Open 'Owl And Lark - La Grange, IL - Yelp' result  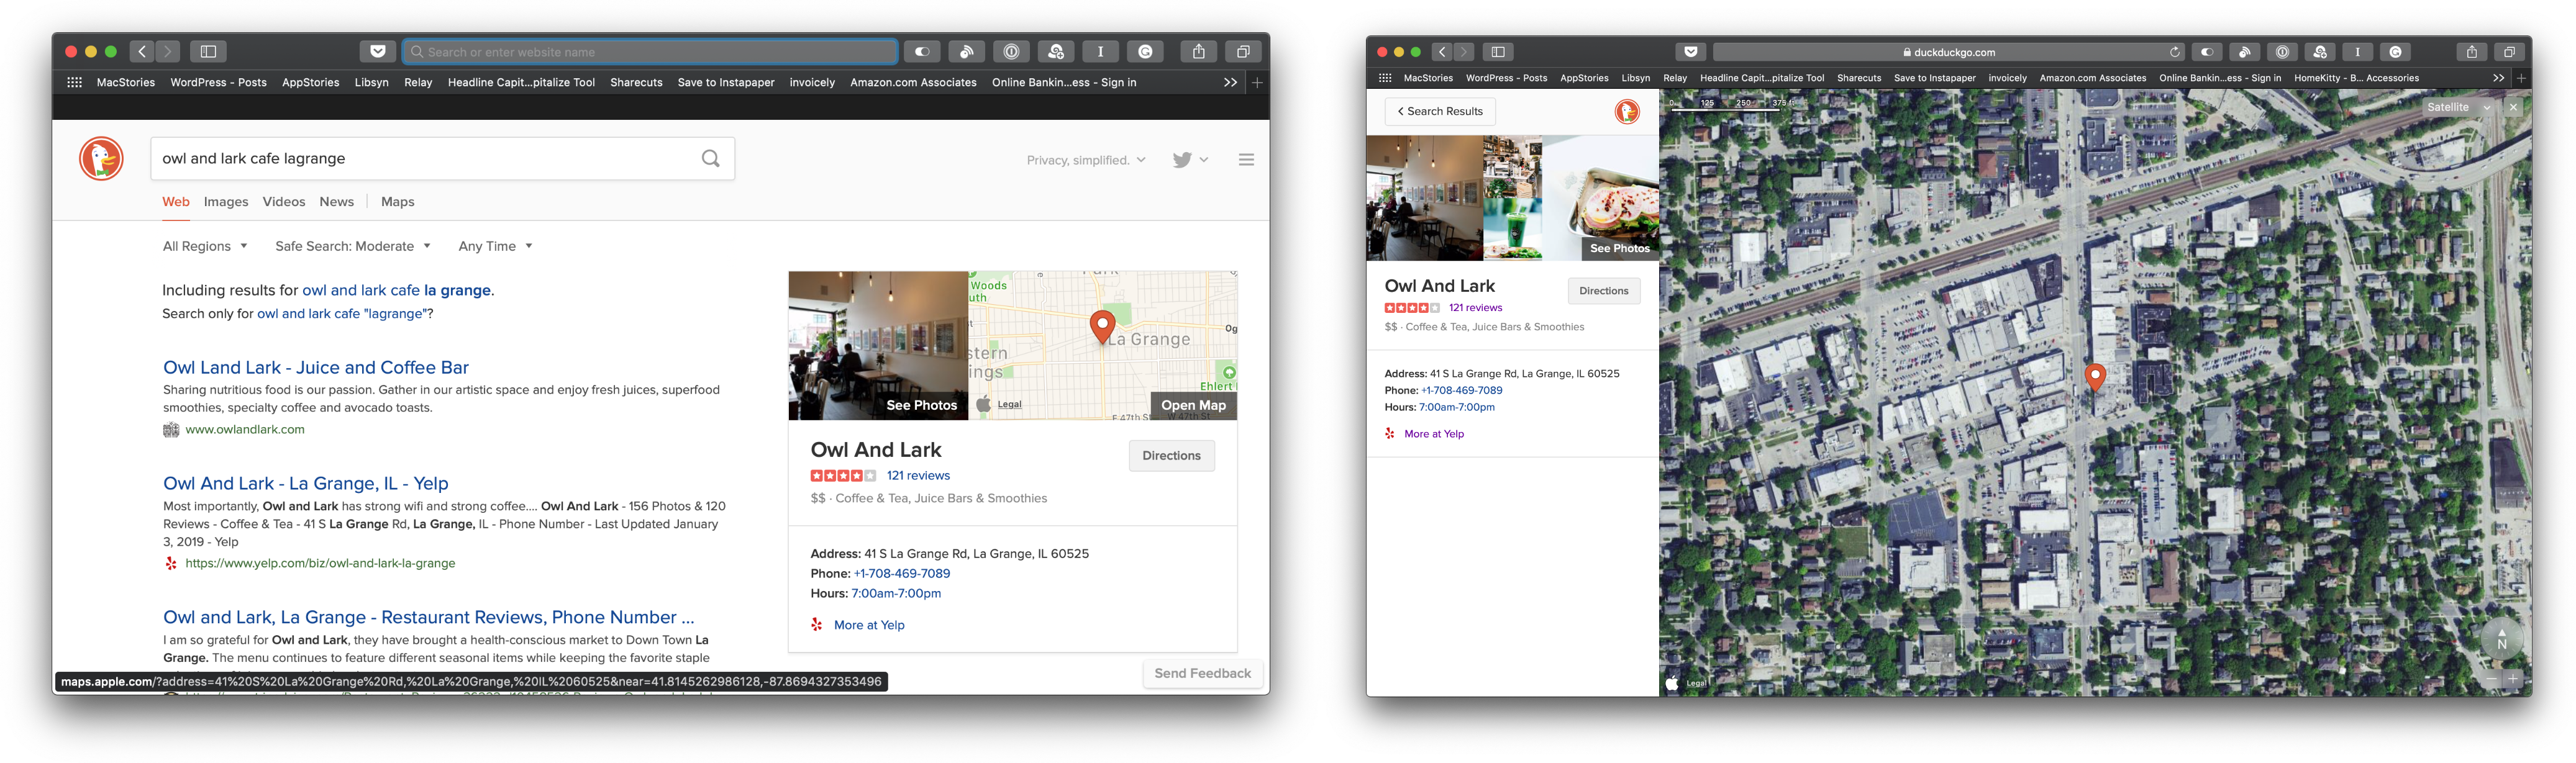coord(306,484)
